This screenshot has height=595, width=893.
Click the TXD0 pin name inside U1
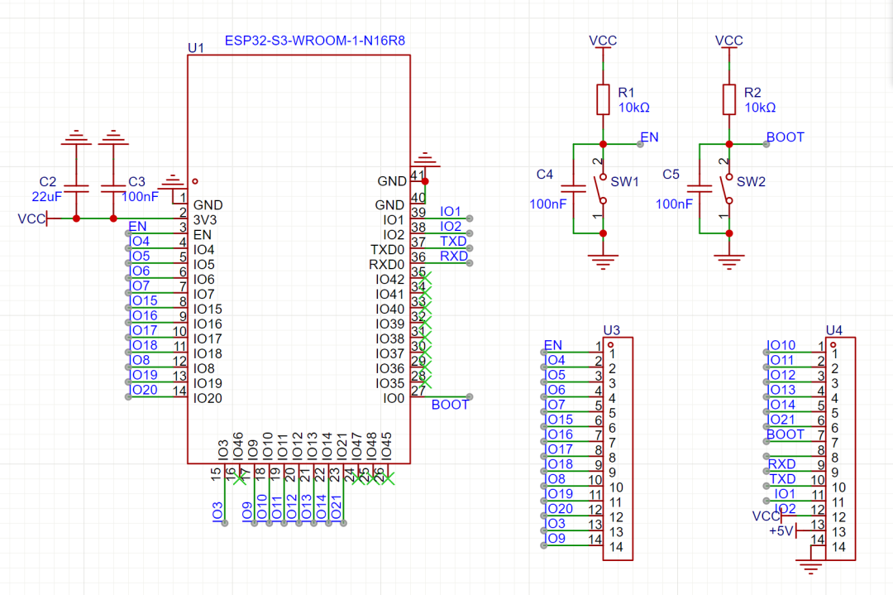[x=387, y=250]
